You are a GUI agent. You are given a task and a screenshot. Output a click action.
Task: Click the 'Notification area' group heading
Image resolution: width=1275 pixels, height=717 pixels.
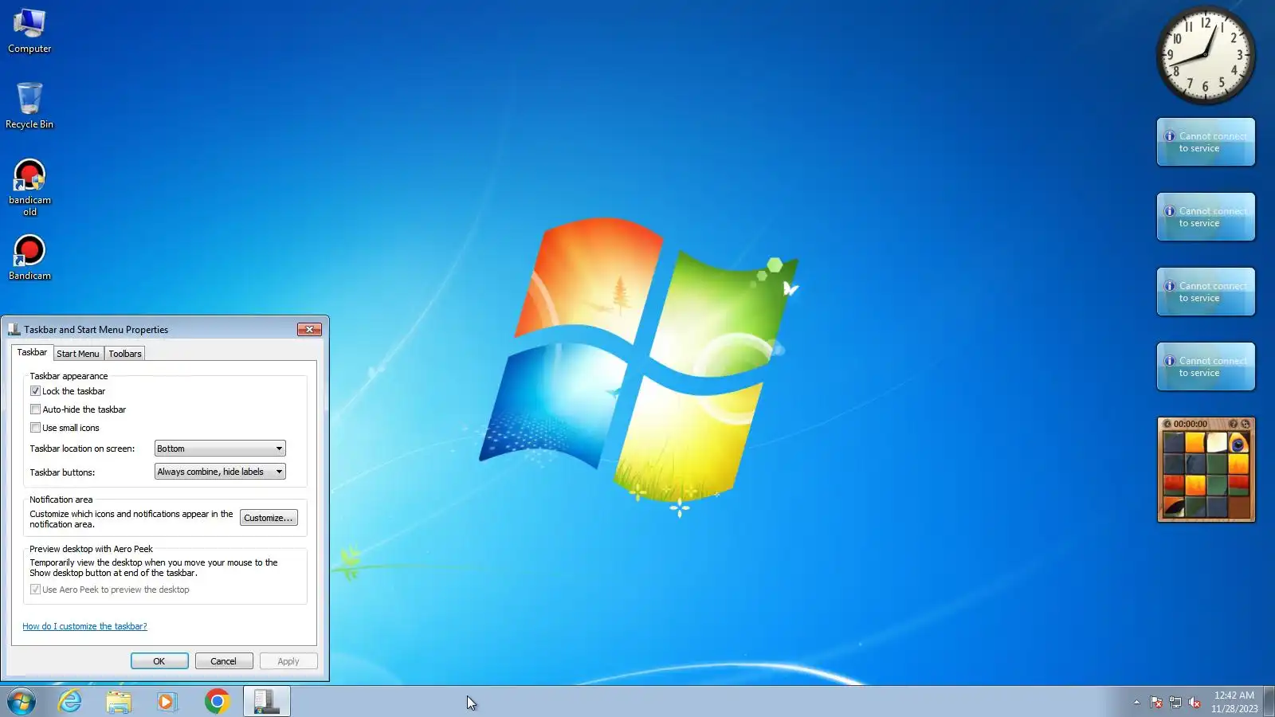[x=61, y=500]
